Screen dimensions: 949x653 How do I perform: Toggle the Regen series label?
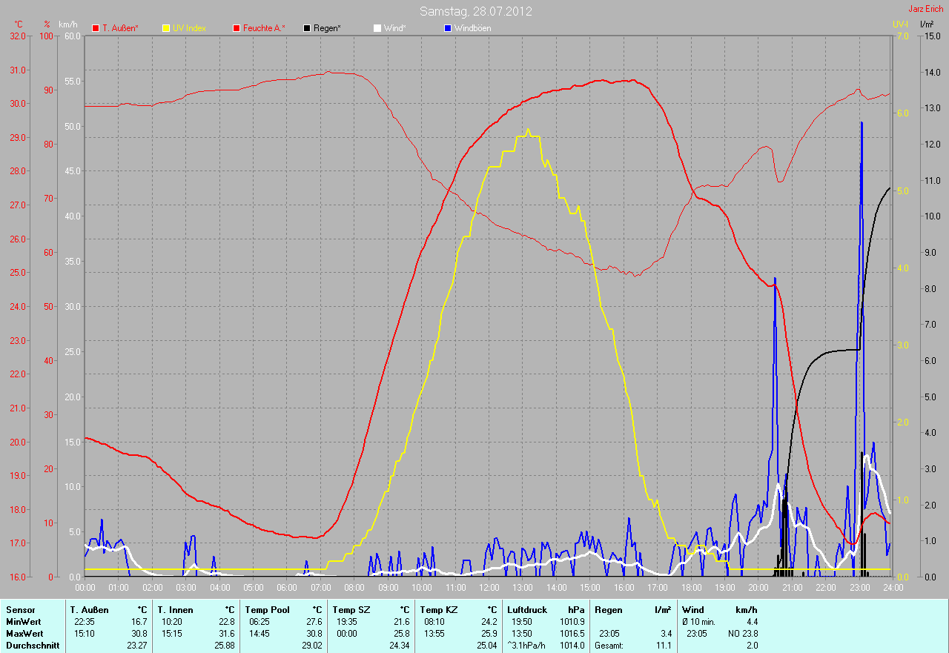point(327,28)
